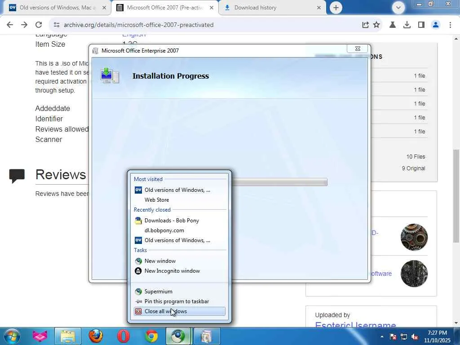Expand the tab search dropdown arrow
460x345 pixels.
point(398,8)
